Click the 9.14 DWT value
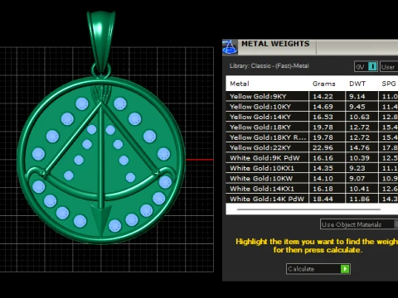398x298 pixels. pos(357,96)
